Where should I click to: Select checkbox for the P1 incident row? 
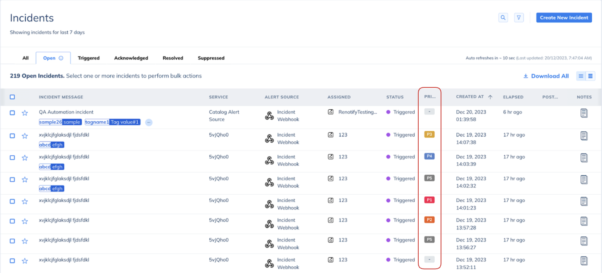[12, 202]
